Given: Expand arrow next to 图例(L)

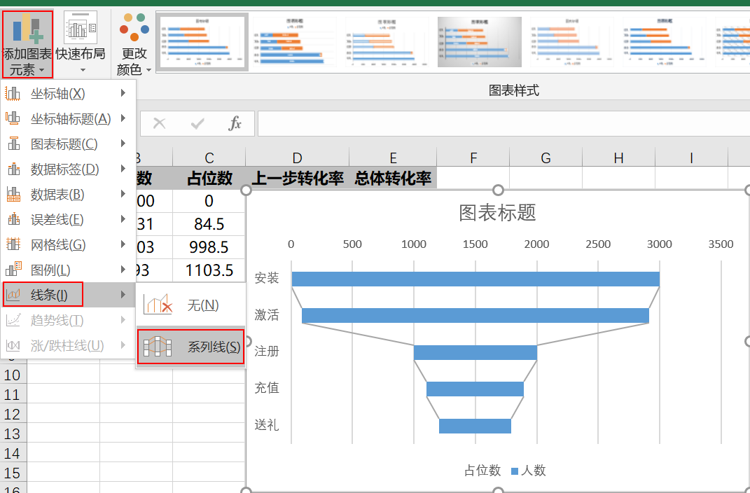Looking at the screenshot, I should point(123,269).
